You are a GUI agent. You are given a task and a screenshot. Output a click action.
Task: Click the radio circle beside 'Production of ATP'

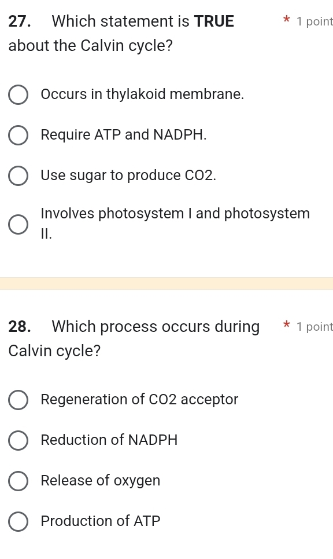18,521
